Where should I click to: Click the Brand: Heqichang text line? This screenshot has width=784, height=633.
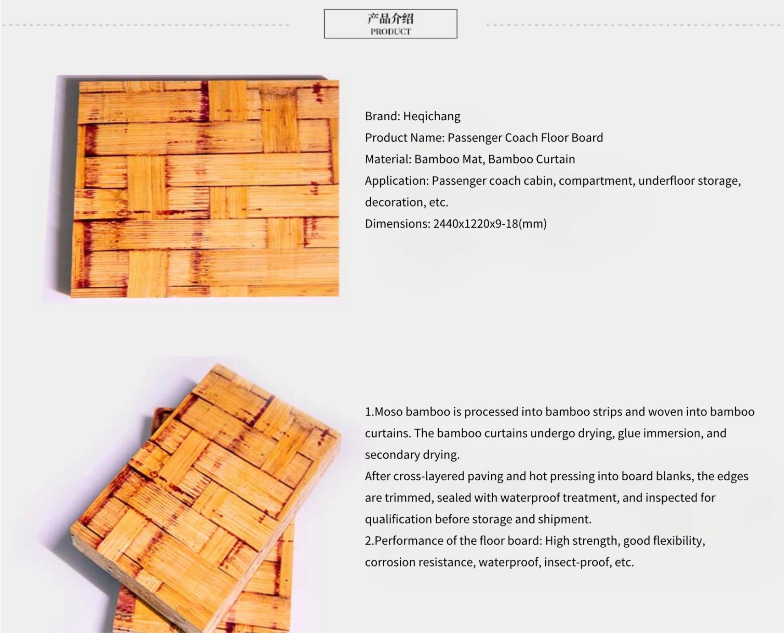[x=413, y=116]
